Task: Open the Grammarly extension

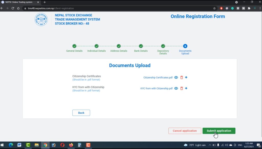Action: coord(232,8)
